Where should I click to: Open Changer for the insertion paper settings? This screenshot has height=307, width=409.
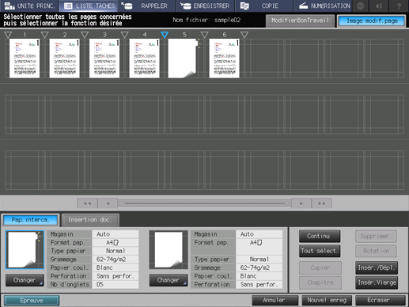pos(169,280)
